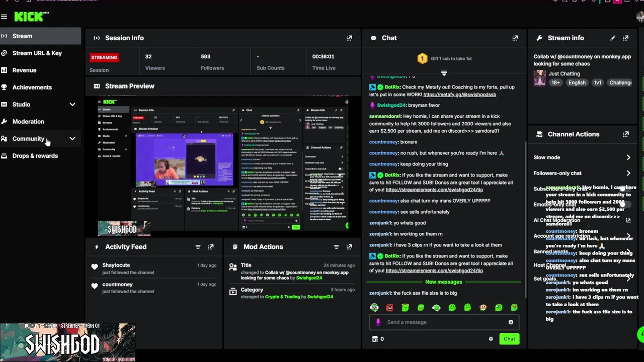Click countmoney in Activity Feed
644x362 pixels.
(x=117, y=285)
